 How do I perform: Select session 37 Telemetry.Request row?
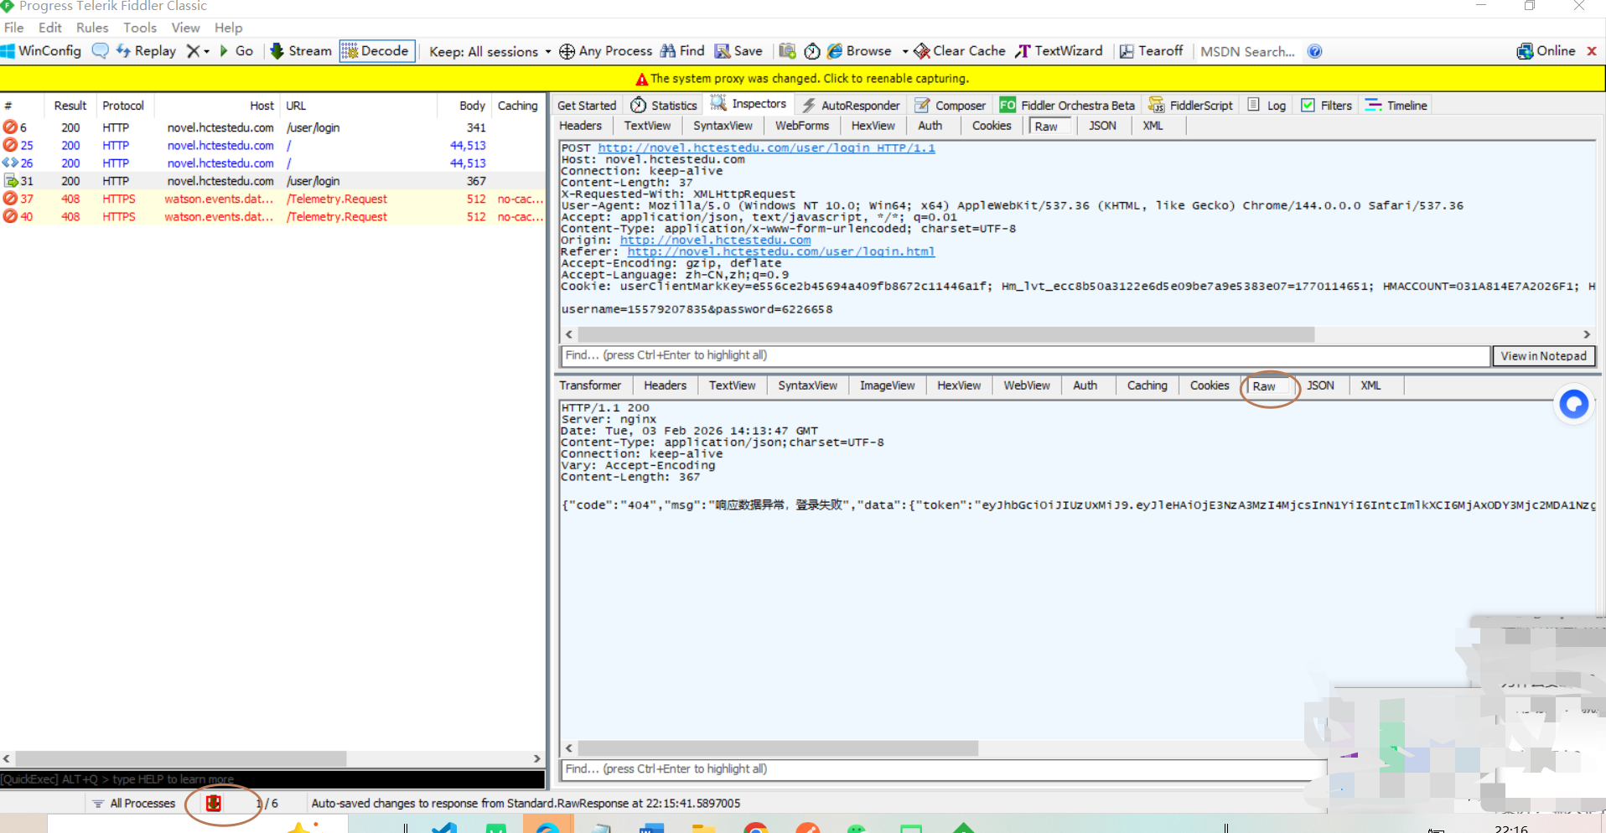click(272, 199)
